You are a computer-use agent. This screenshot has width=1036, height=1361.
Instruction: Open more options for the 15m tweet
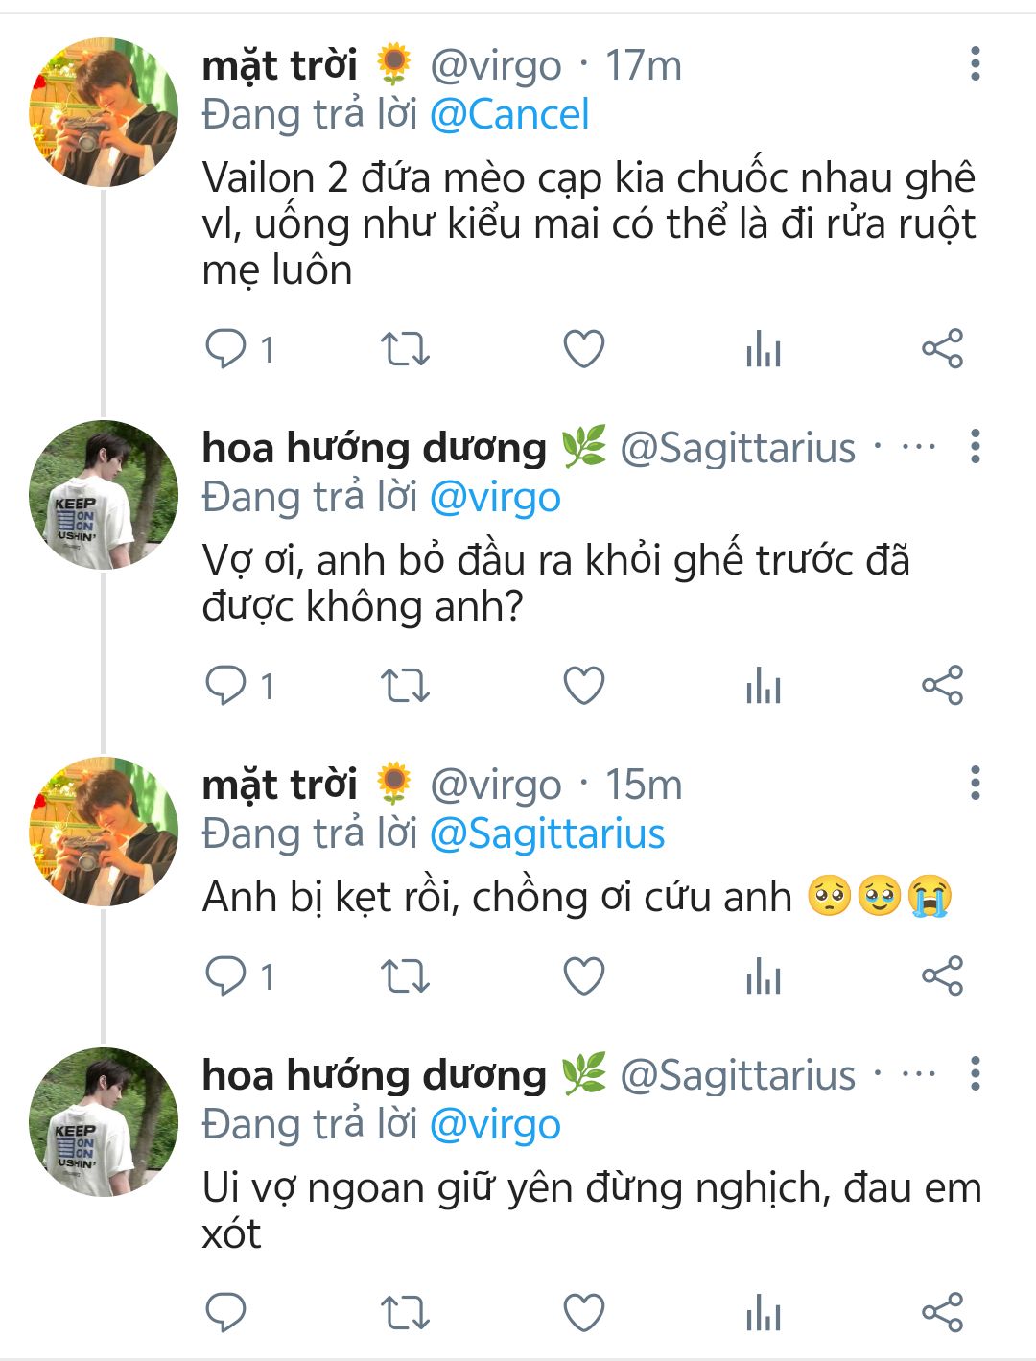[975, 784]
